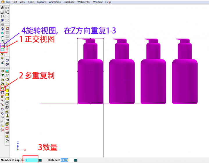
Task: Enable white hidden-line cube view mode
Action: coord(7,103)
